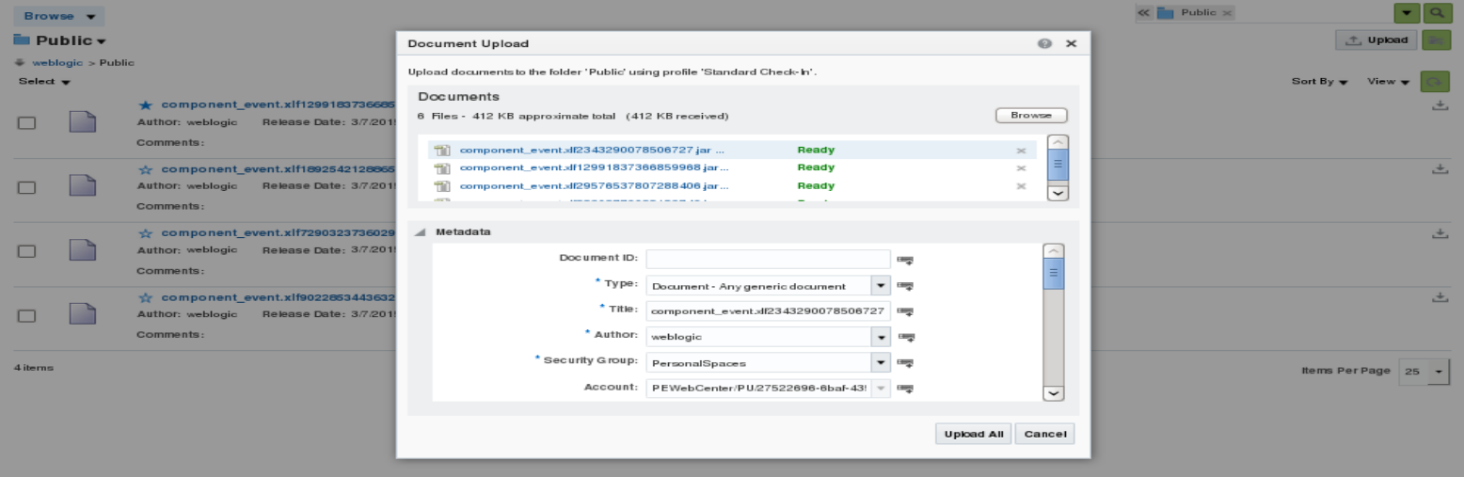Click document icon for component_event.xlf1892542128865 row

pyautogui.click(x=83, y=186)
